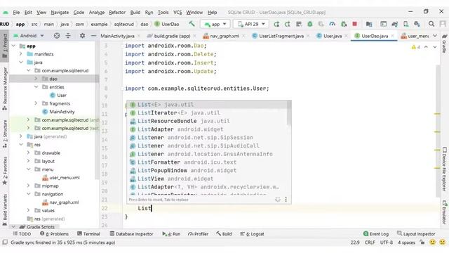Image resolution: width=449 pixels, height=253 pixels.
Task: Open the AVD Manager icon in toolbar
Action: tap(406, 24)
